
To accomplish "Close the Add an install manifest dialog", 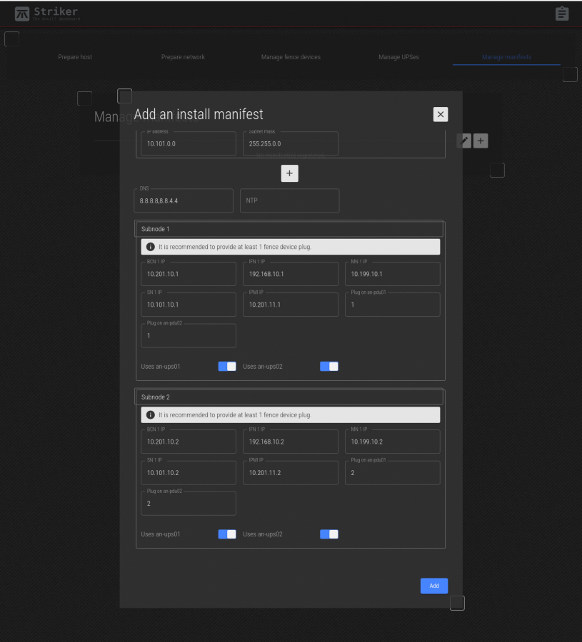I will (441, 114).
